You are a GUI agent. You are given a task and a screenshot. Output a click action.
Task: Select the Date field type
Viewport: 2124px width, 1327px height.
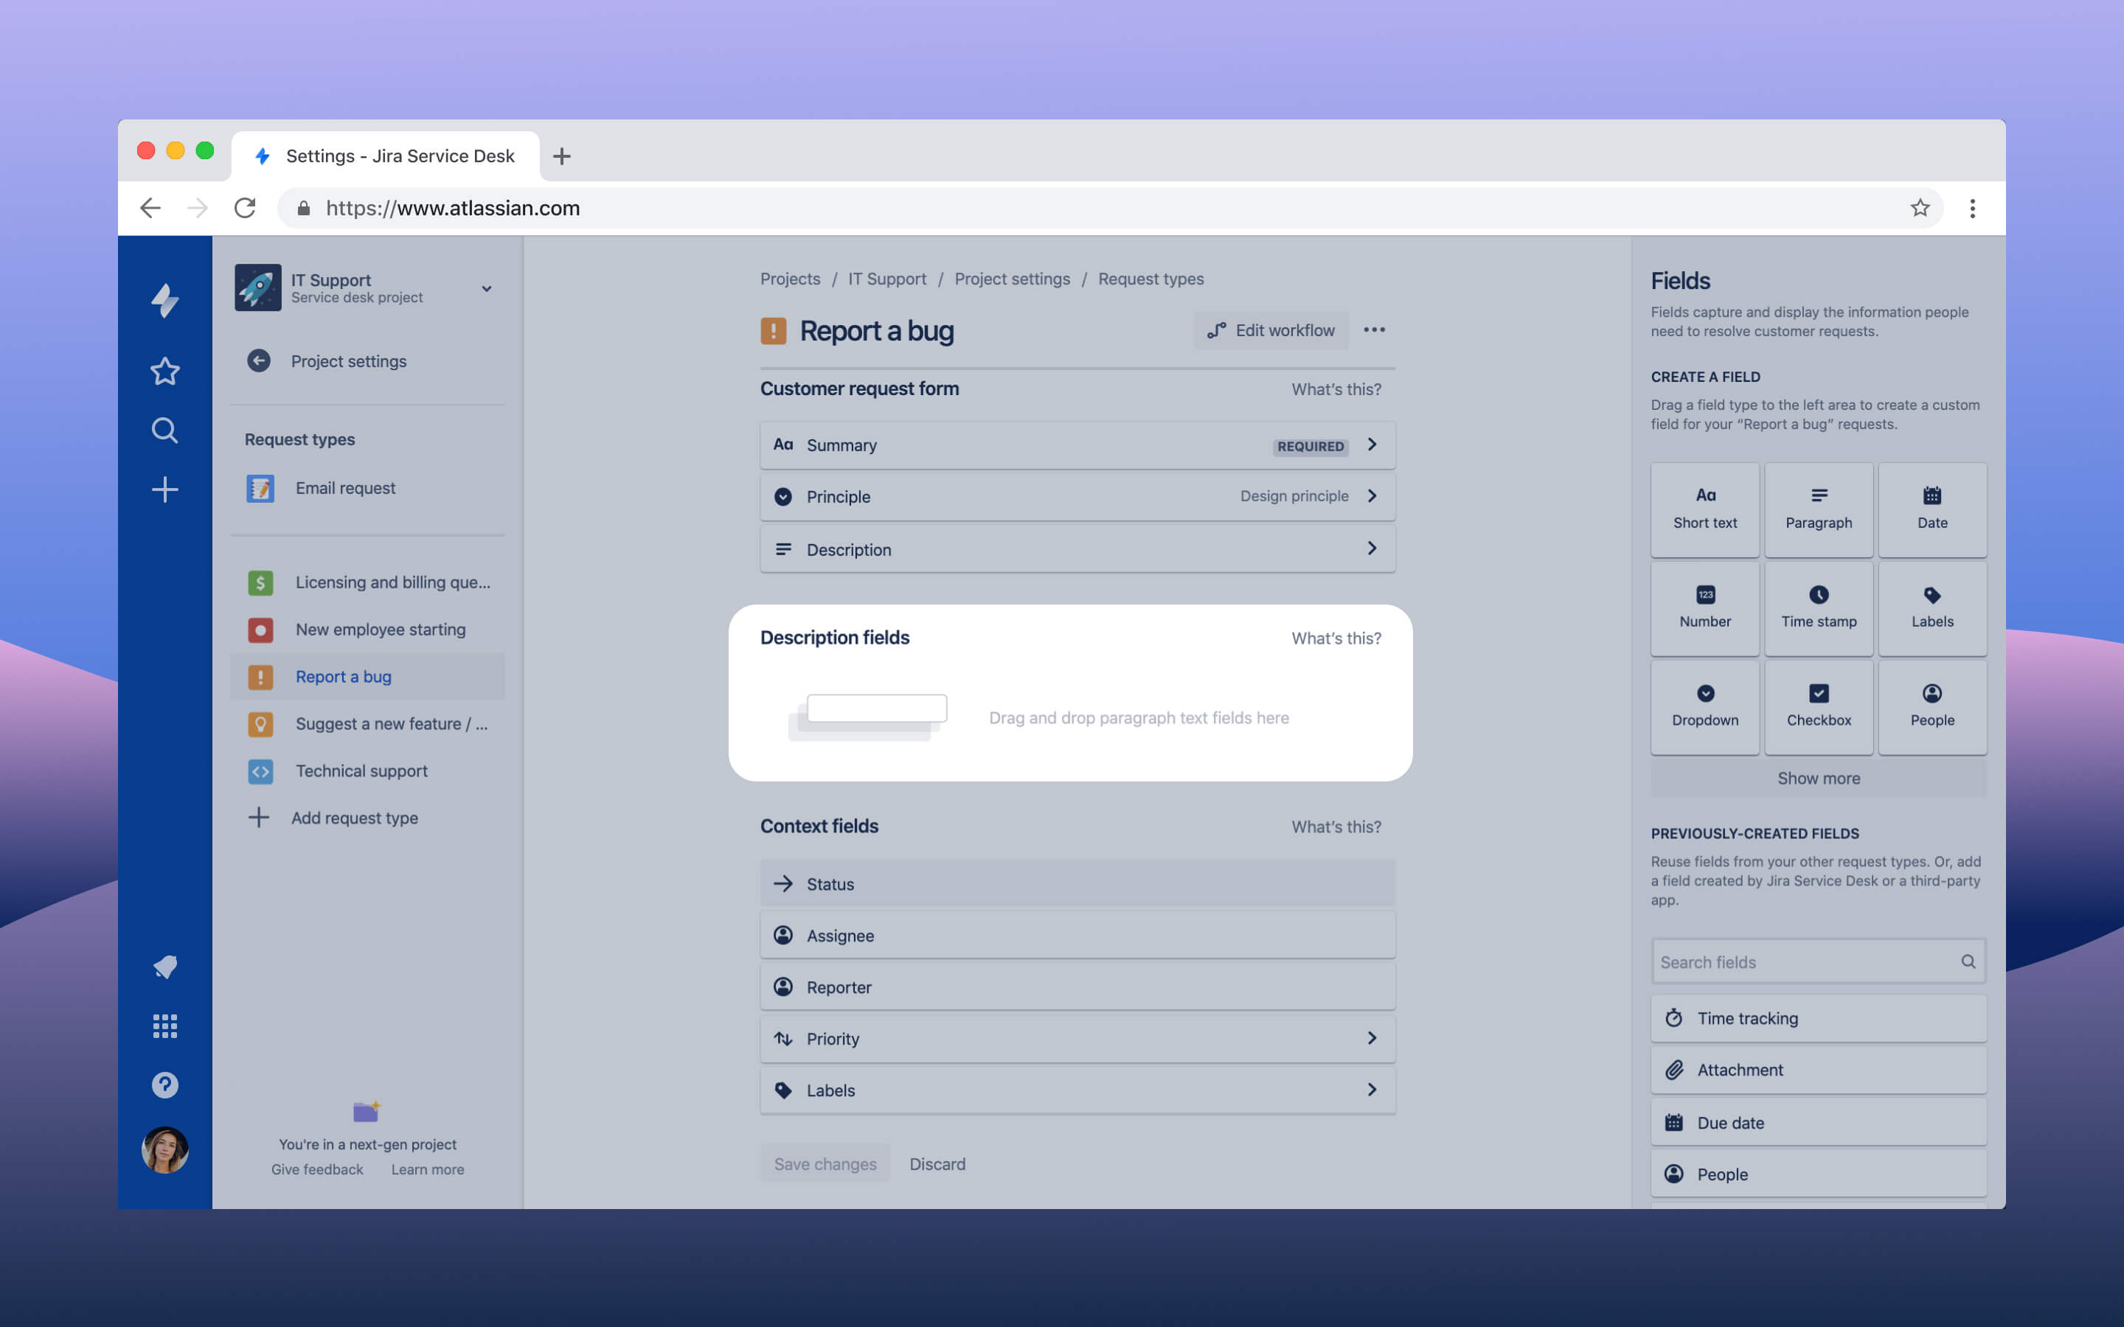[1932, 509]
